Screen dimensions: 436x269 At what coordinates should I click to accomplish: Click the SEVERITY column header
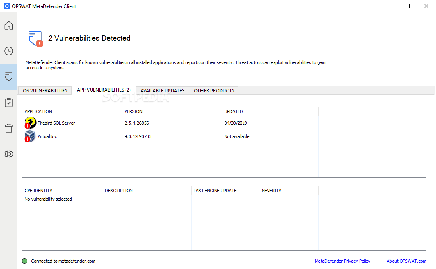tap(272, 191)
